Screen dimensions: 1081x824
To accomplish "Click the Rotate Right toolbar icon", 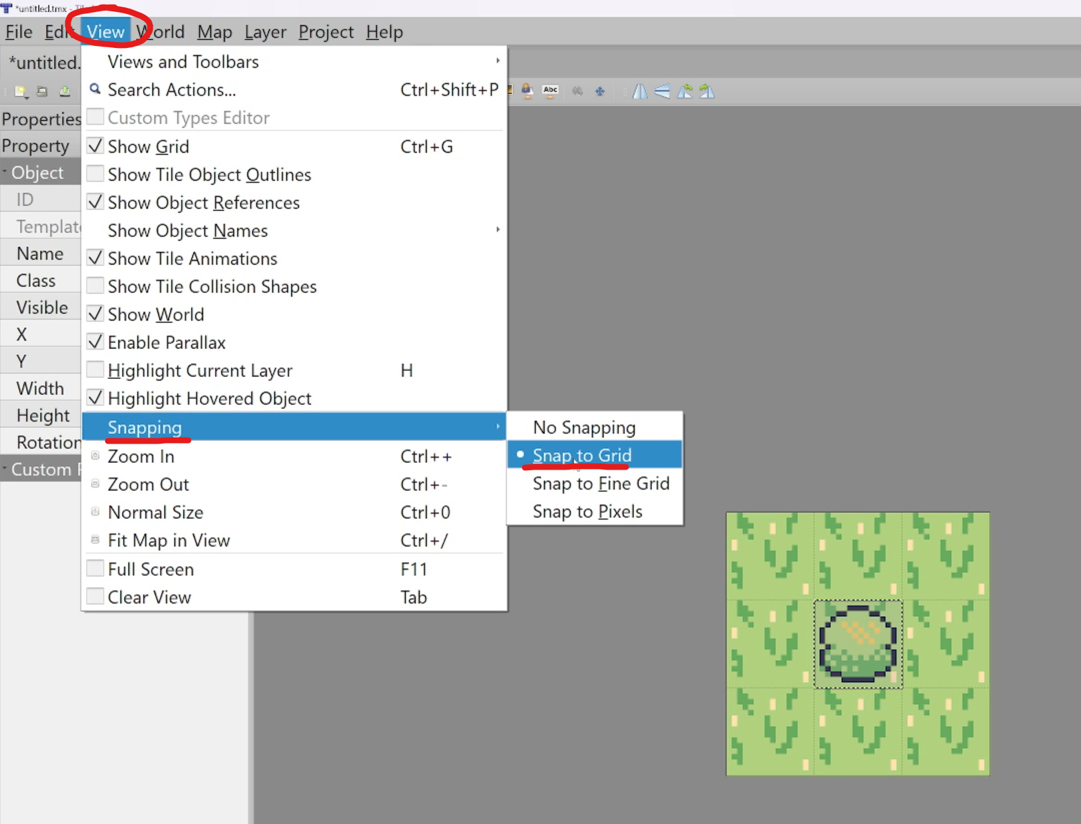I will [x=707, y=92].
